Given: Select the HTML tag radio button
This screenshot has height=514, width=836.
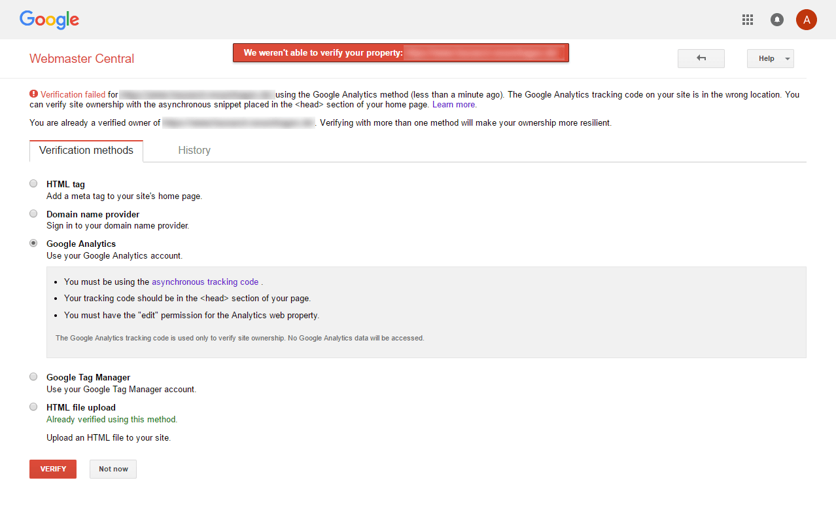Looking at the screenshot, I should coord(33,183).
